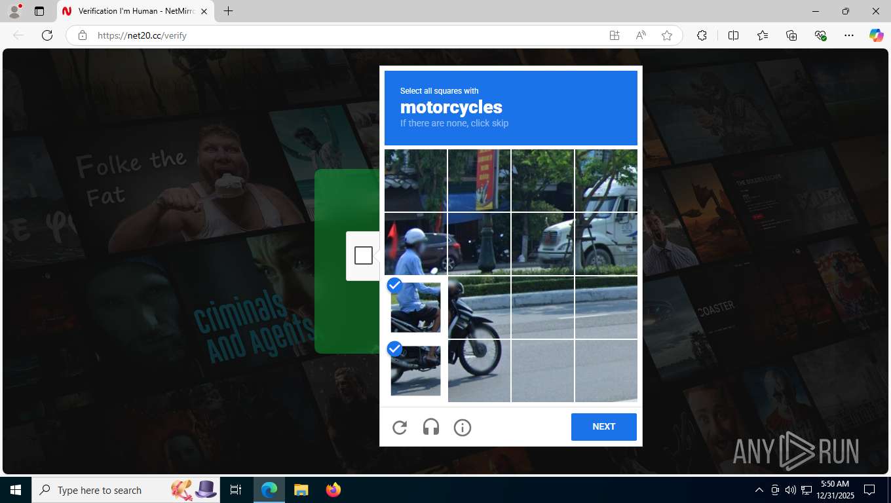Screen dimensions: 891x503
Task: Open the apps available icon in address bar
Action: [615, 35]
